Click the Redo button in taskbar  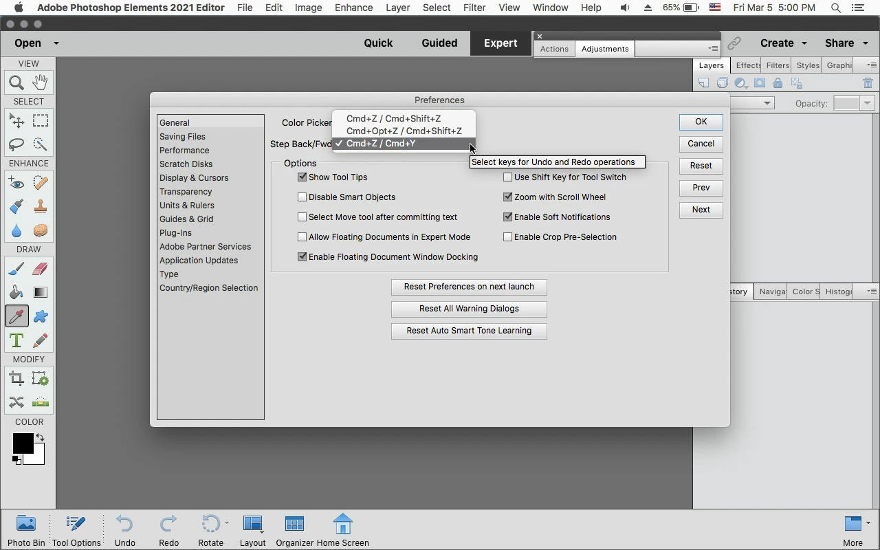[x=168, y=531]
